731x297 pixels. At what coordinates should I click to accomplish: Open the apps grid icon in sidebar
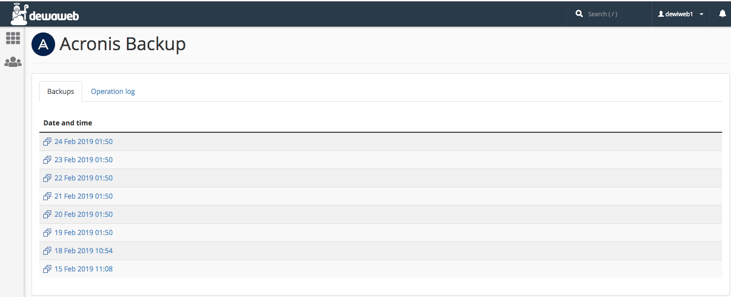coord(13,38)
